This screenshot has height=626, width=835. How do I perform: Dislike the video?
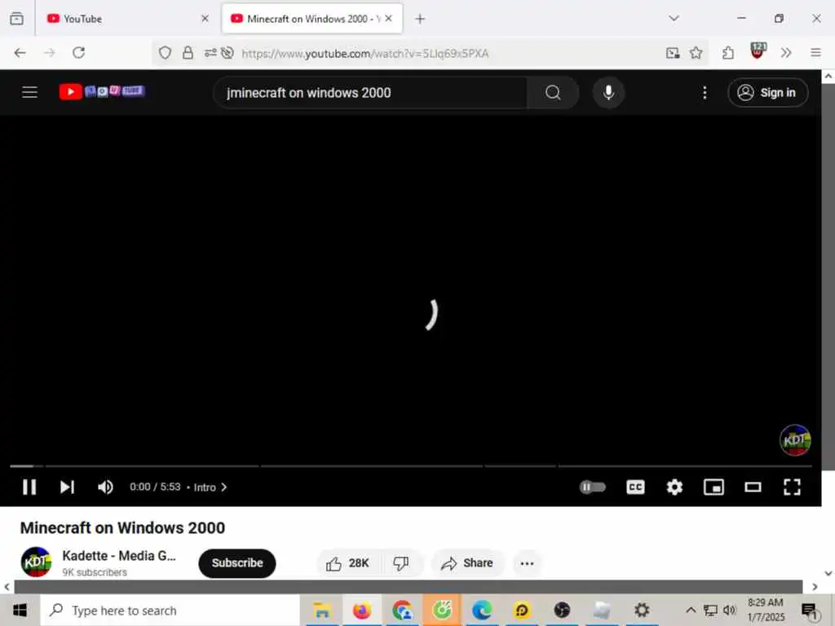coord(401,563)
